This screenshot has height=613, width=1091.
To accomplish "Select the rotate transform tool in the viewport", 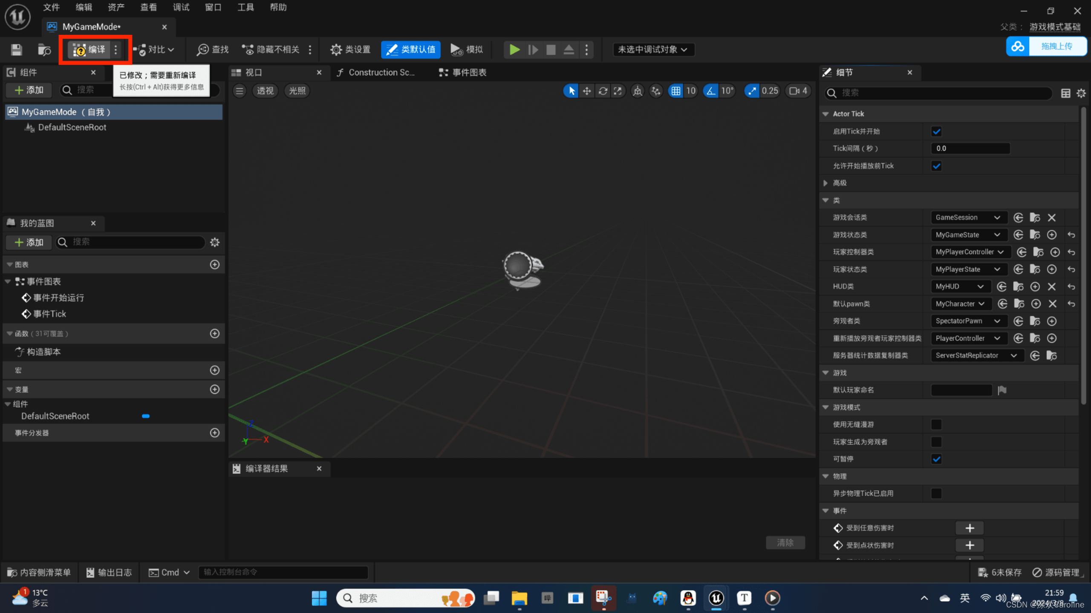I will pyautogui.click(x=603, y=91).
